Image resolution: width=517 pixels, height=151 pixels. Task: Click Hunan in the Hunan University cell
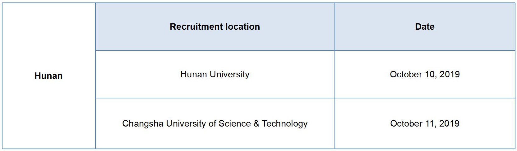194,74
